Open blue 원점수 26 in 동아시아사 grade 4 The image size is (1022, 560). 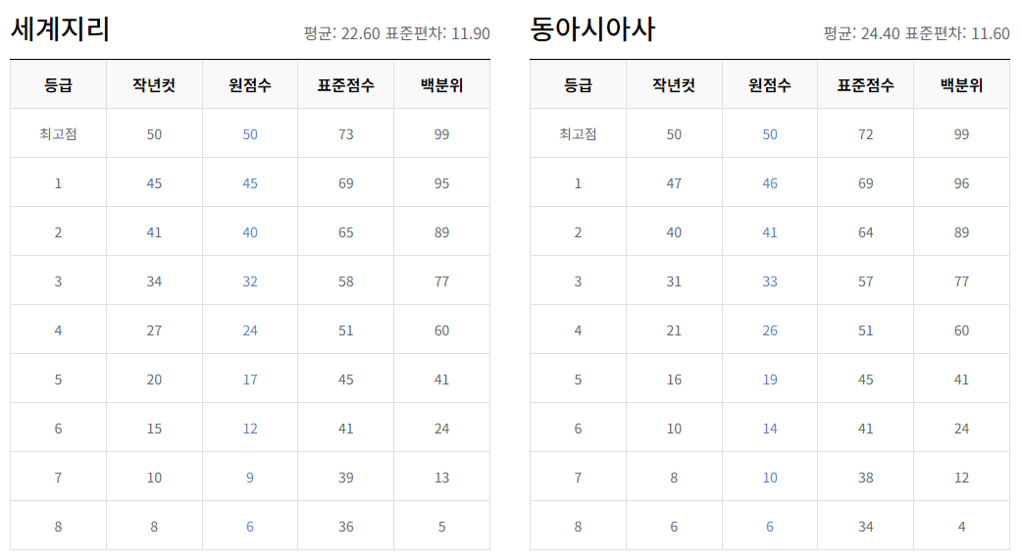pos(770,331)
